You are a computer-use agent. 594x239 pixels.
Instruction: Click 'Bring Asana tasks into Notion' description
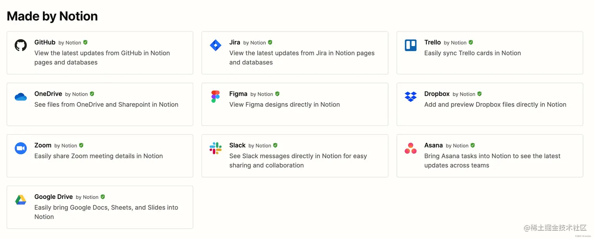492,161
